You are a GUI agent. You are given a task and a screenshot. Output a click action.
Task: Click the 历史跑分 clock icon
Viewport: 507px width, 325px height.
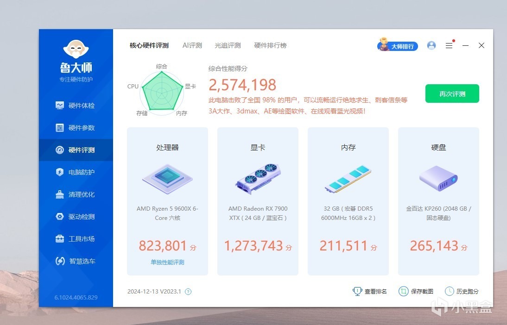pyautogui.click(x=450, y=291)
